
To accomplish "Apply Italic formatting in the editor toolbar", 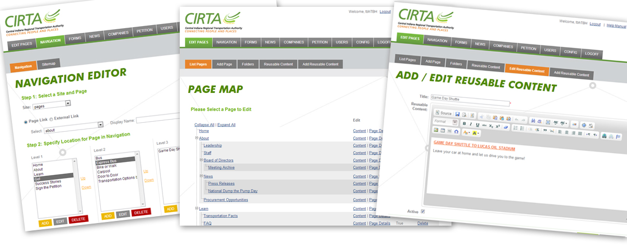I will point(470,124).
